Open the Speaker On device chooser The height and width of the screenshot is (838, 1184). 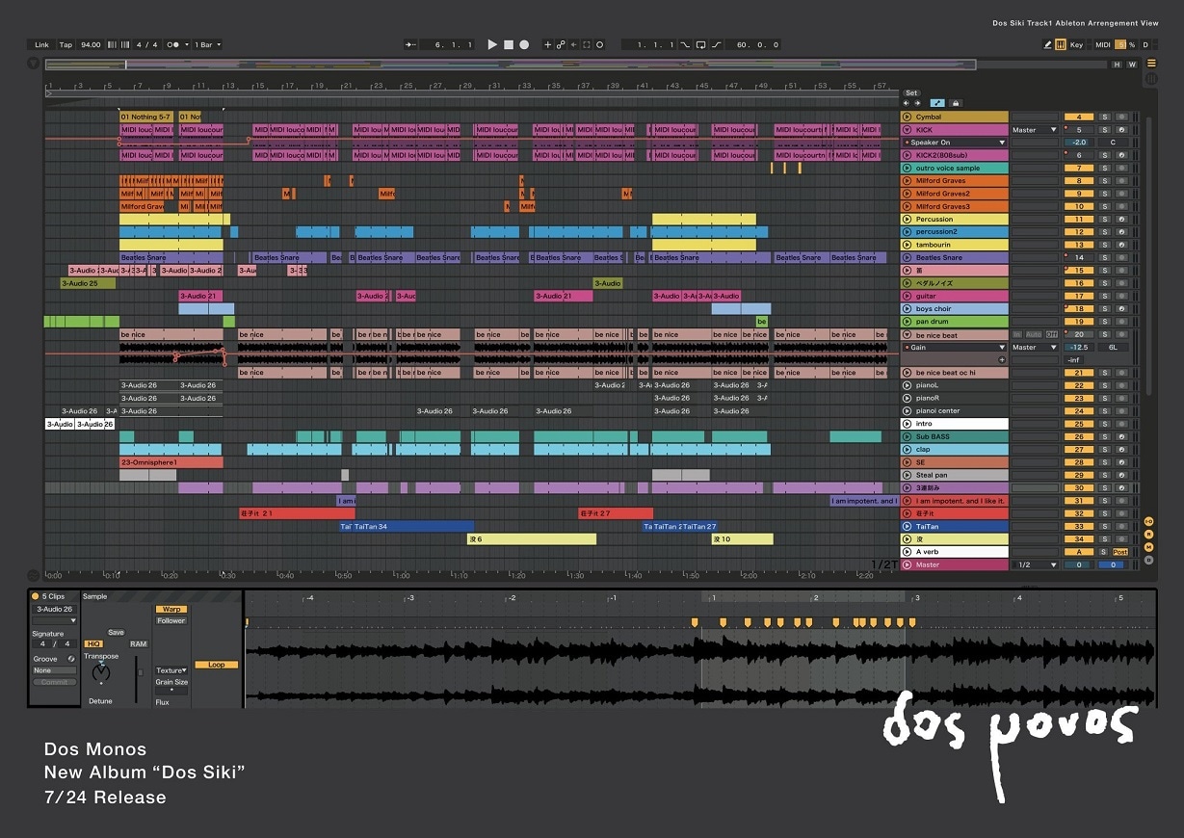955,143
